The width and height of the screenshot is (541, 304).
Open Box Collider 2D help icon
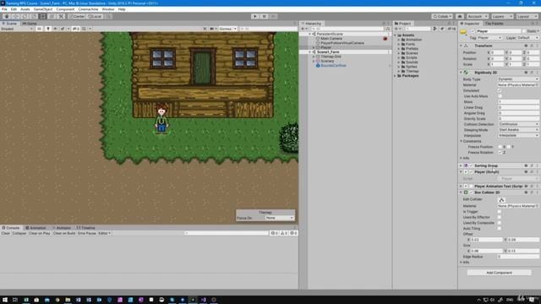click(x=526, y=193)
